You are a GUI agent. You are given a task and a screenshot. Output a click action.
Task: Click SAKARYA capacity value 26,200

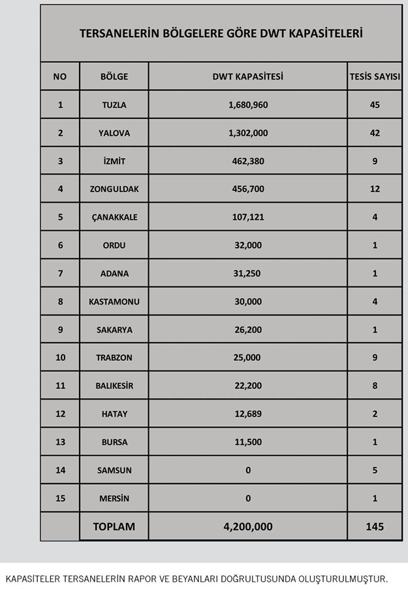(x=248, y=330)
